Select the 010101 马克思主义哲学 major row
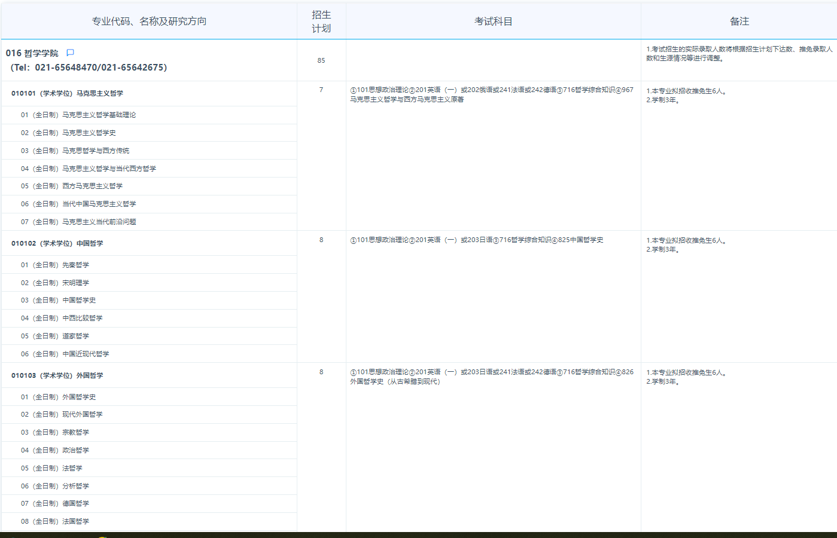837x538 pixels. pyautogui.click(x=67, y=93)
